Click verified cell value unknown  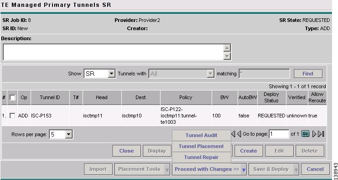(x=297, y=116)
